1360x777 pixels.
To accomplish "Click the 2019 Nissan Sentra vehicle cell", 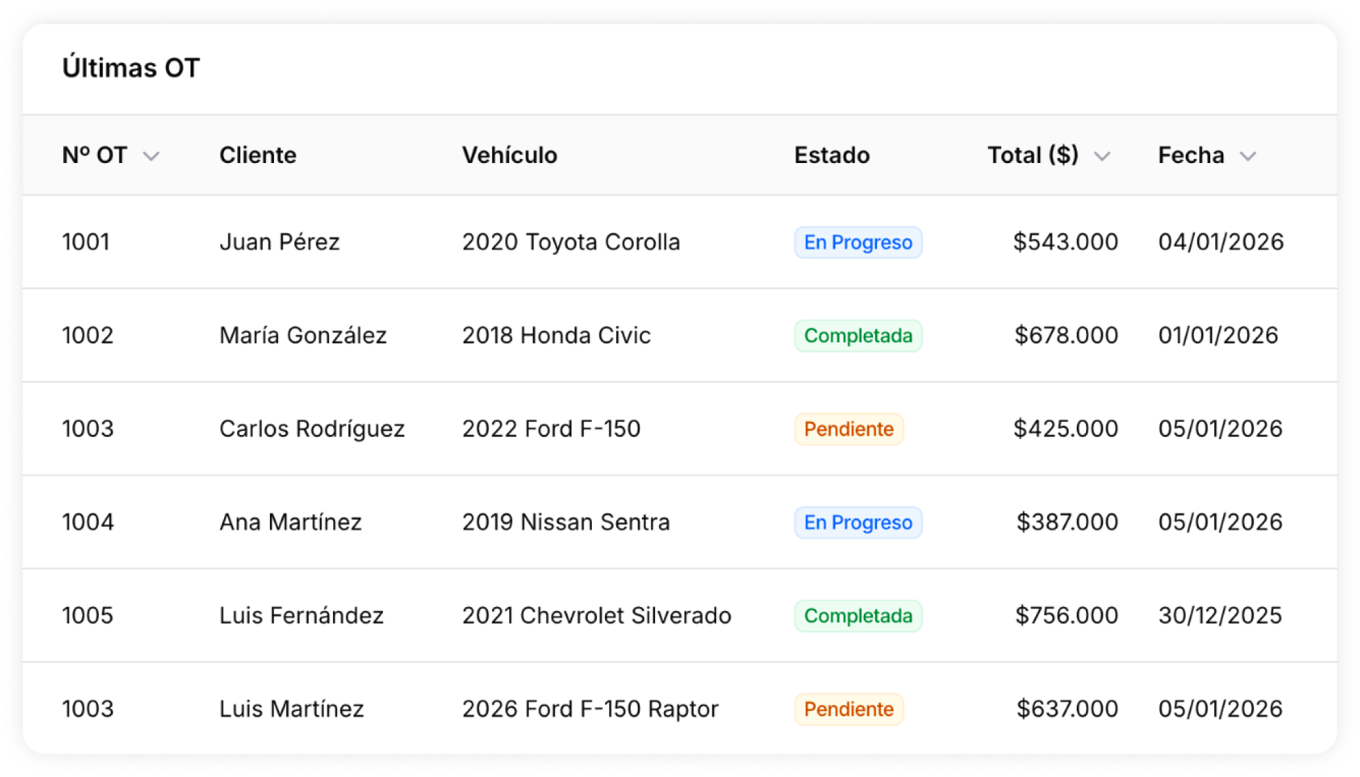I will click(566, 522).
